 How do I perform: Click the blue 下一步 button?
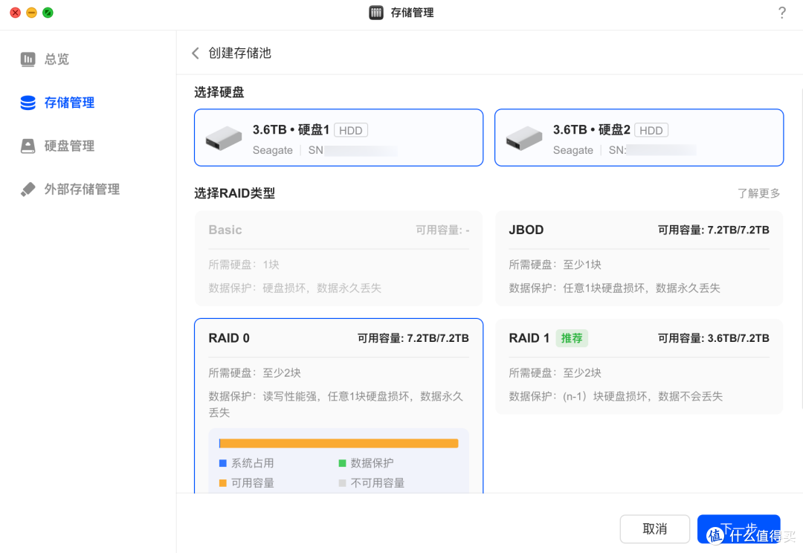click(x=738, y=529)
